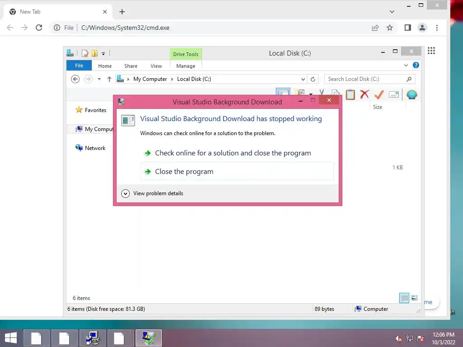Expand View problem details
This screenshot has width=463, height=347.
[152, 193]
